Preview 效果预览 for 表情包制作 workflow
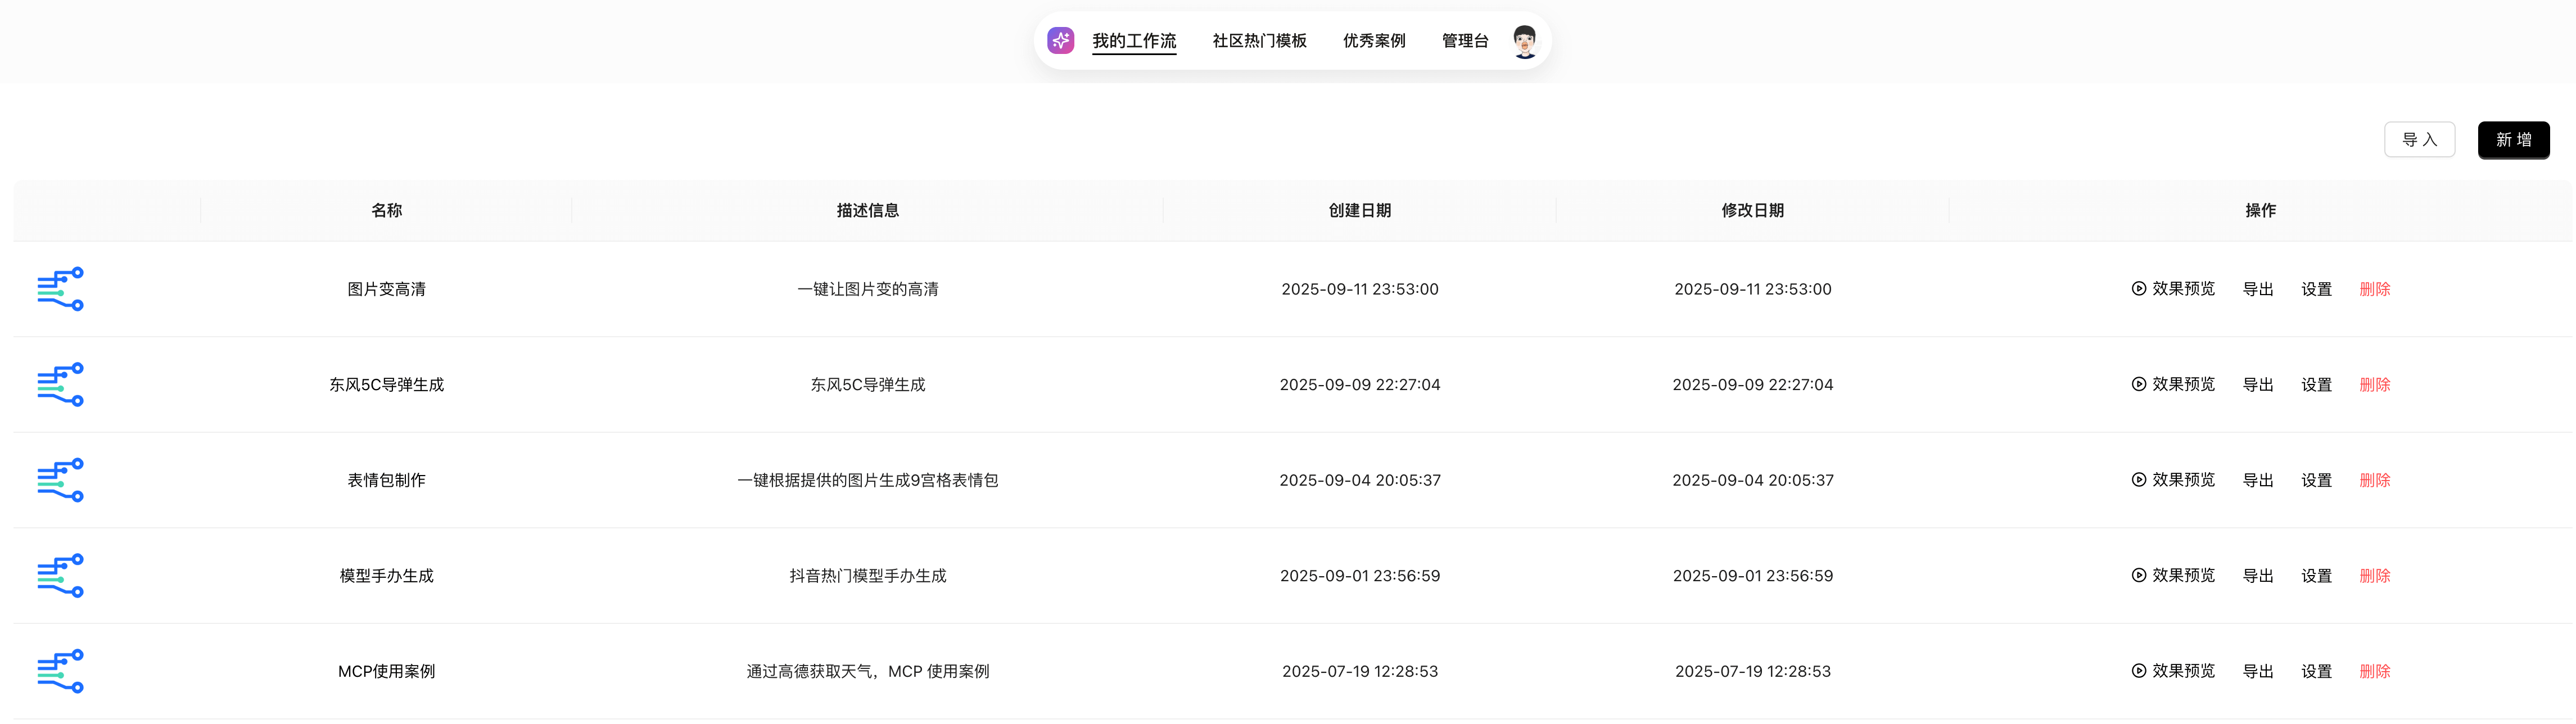The width and height of the screenshot is (2576, 724). [x=2173, y=480]
